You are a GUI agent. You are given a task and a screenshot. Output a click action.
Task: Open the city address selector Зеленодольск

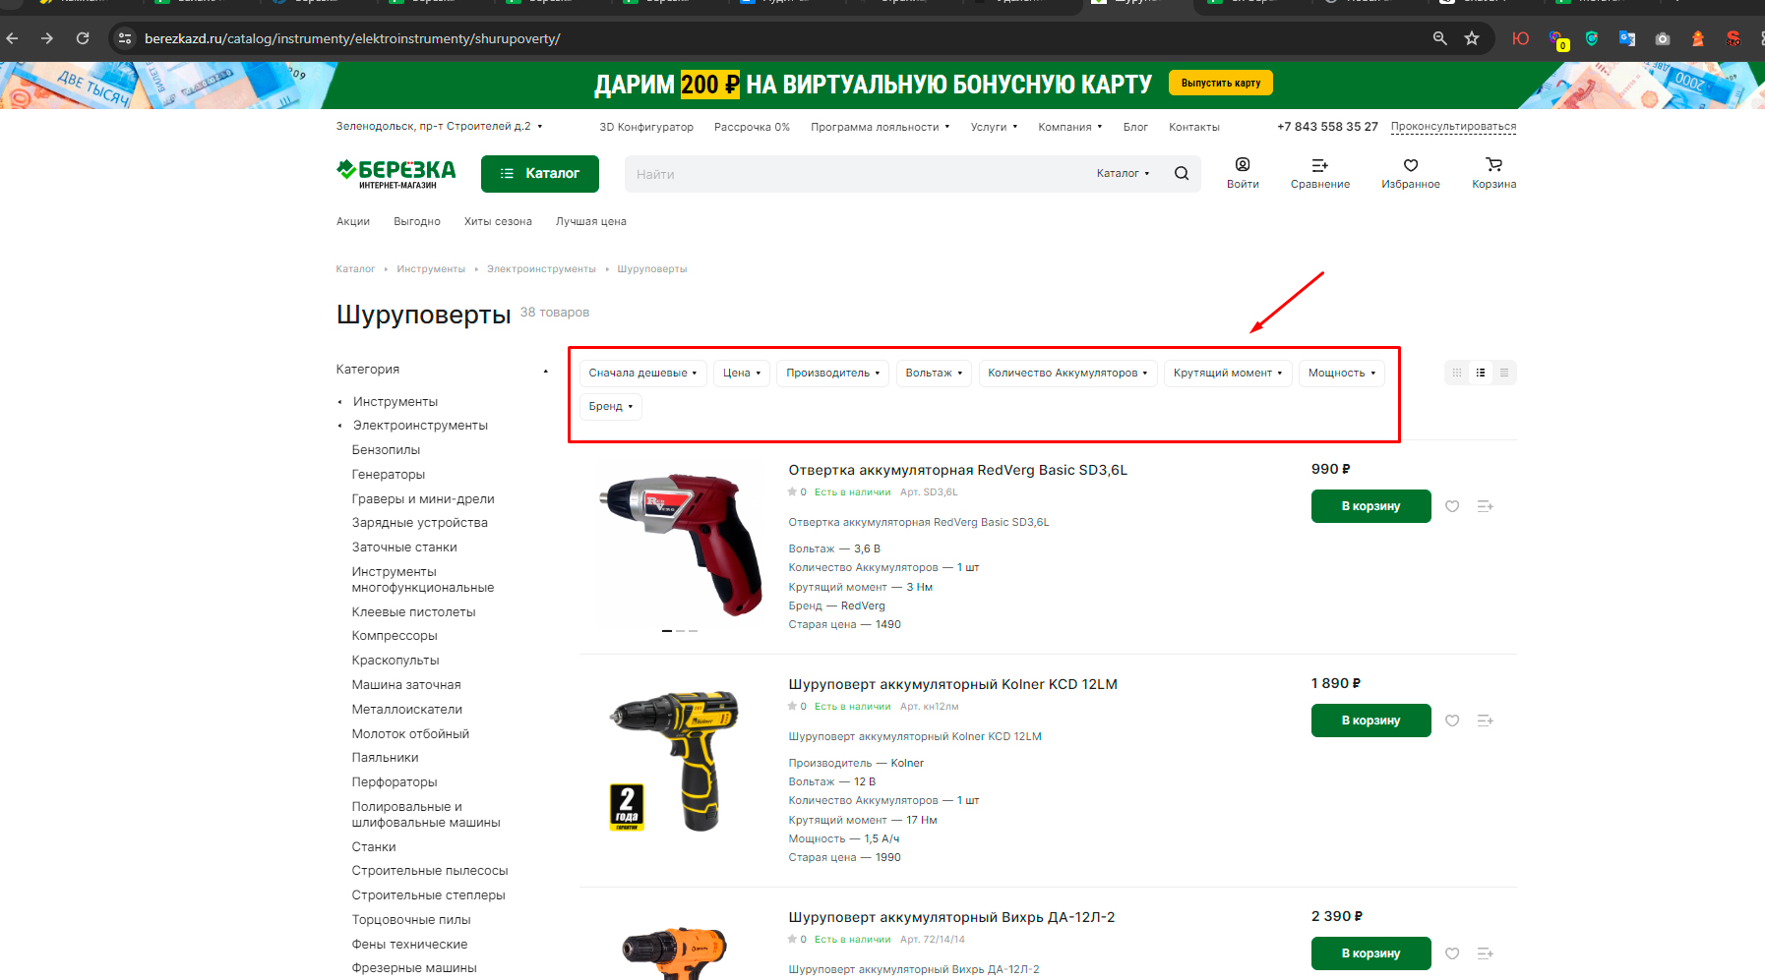pyautogui.click(x=439, y=127)
